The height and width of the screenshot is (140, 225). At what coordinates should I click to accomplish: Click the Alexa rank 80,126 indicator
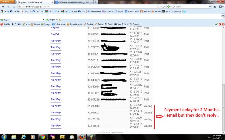click(38, 12)
